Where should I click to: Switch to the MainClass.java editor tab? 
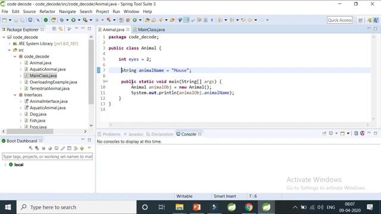[x=149, y=30]
